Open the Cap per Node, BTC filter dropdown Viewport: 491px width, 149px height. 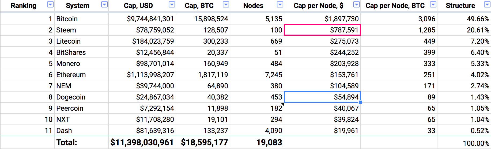point(433,5)
